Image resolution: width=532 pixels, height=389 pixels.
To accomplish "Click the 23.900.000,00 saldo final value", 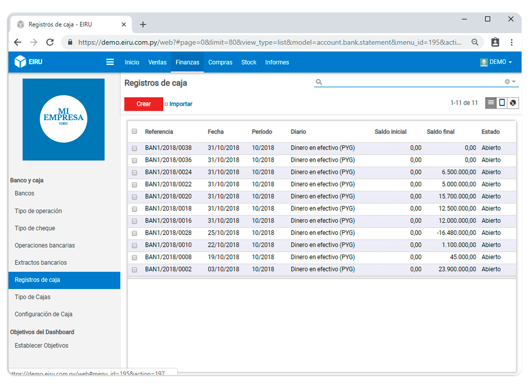I will pyautogui.click(x=457, y=269).
